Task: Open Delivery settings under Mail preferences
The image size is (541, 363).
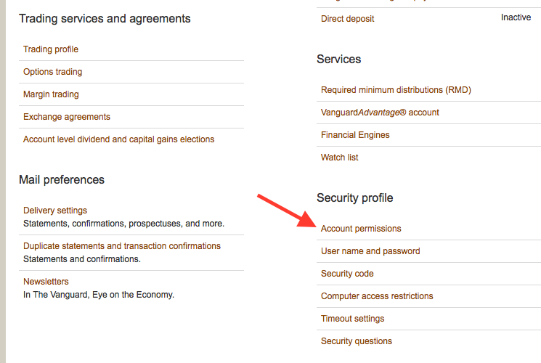Action: (x=55, y=211)
